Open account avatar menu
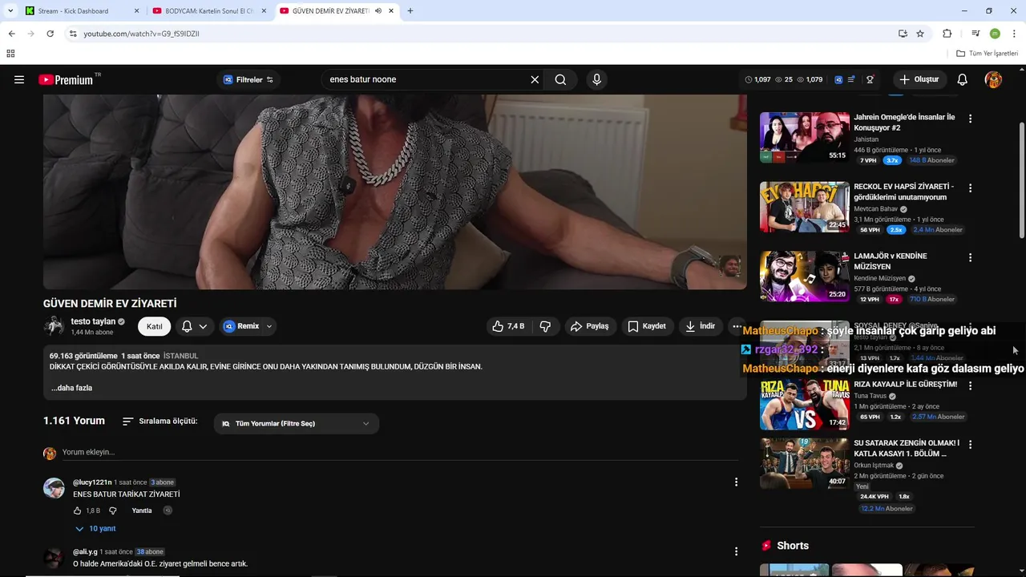Image resolution: width=1026 pixels, height=577 pixels. click(x=993, y=79)
